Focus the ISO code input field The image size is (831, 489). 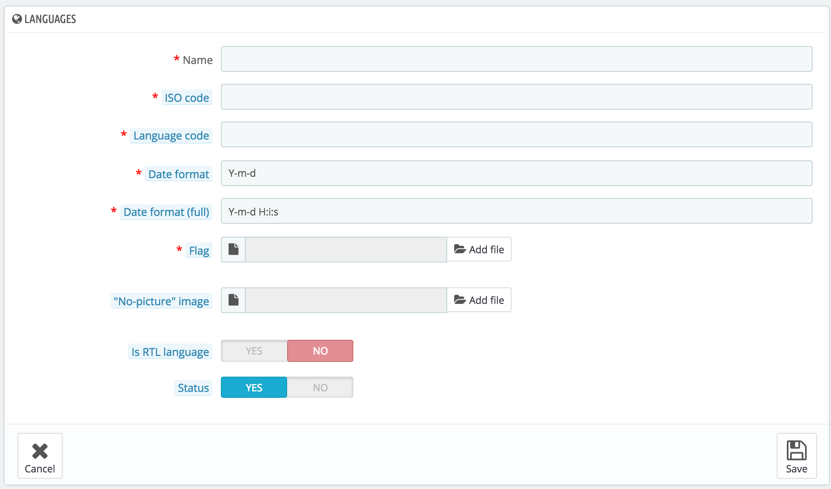pyautogui.click(x=516, y=97)
